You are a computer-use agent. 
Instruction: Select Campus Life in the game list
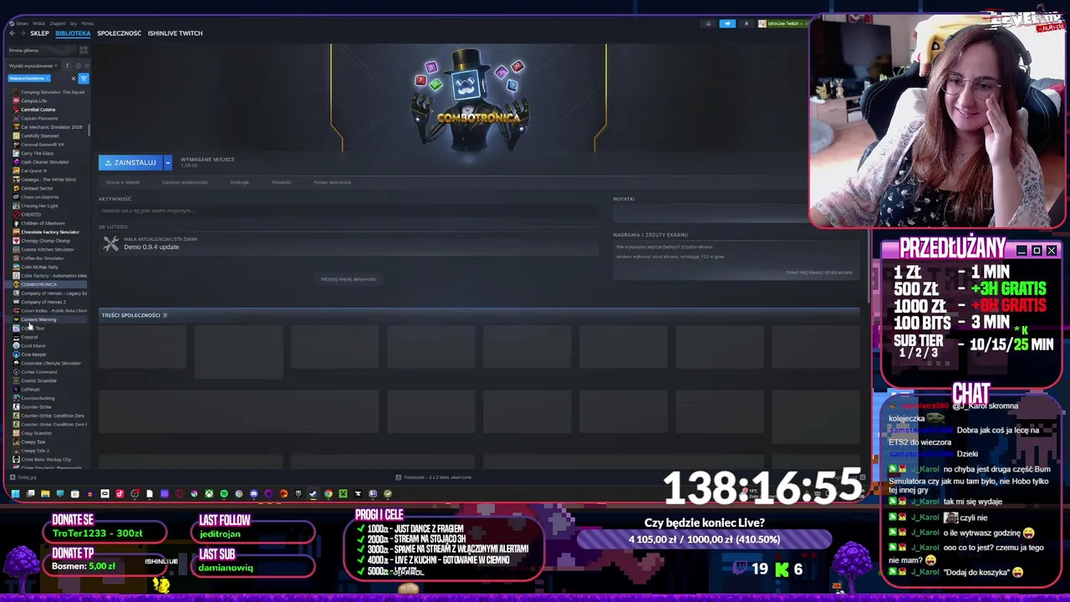(x=33, y=100)
